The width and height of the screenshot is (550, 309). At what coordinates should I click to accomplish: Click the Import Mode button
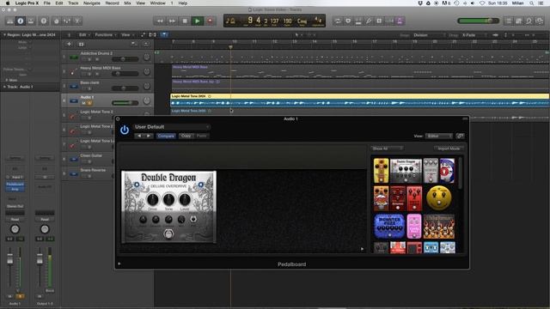(x=449, y=148)
